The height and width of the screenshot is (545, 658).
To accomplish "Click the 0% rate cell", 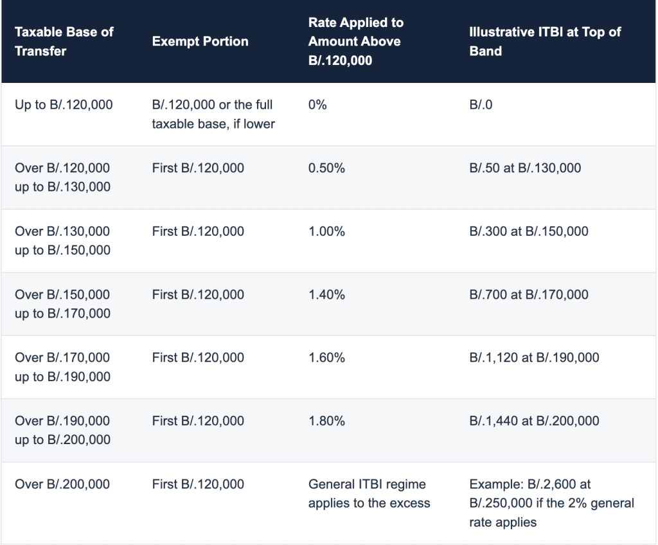I will 317,105.
